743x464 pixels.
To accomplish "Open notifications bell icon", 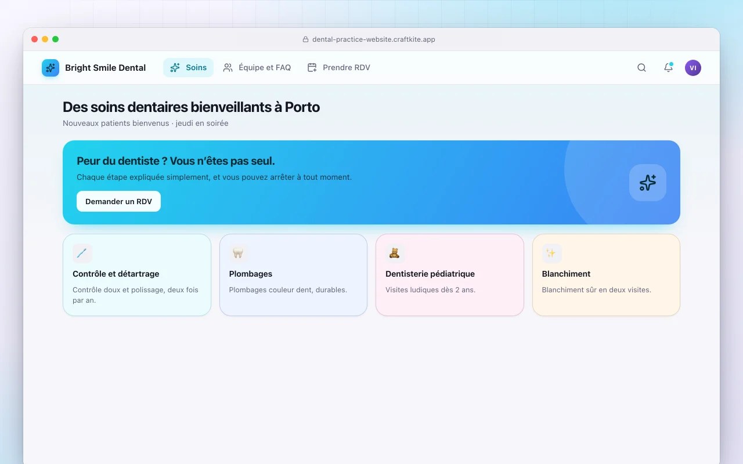I will pyautogui.click(x=668, y=68).
